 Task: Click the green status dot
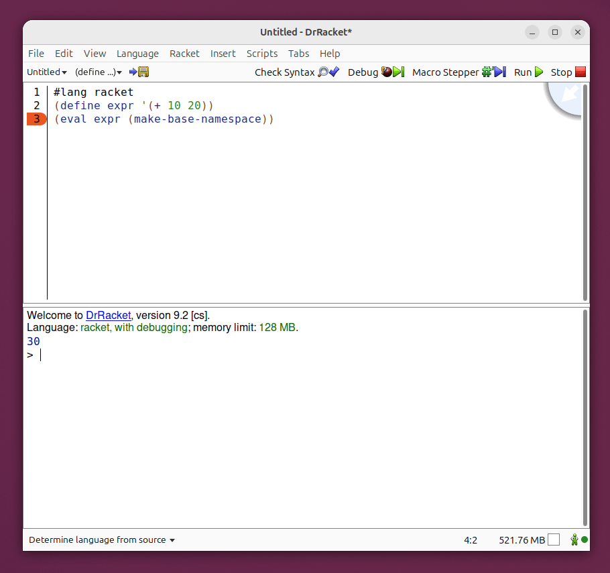(585, 539)
